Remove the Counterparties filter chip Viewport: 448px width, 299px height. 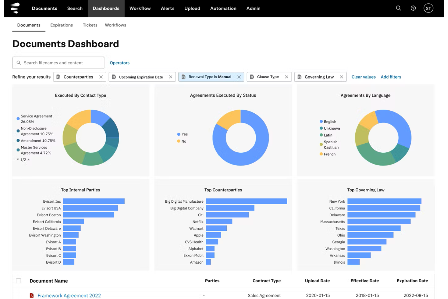pos(101,77)
